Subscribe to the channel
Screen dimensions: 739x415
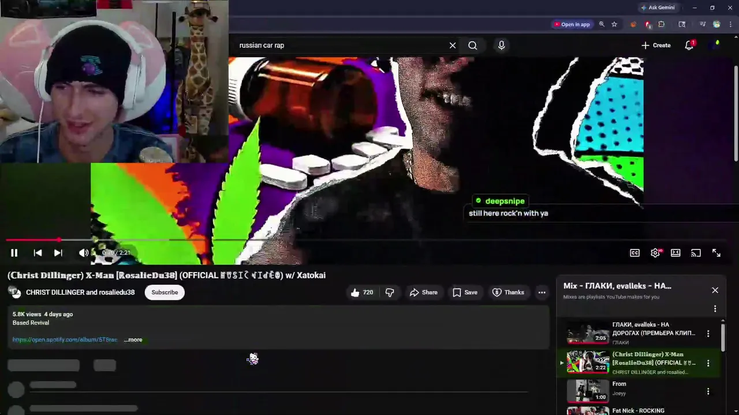tap(165, 292)
